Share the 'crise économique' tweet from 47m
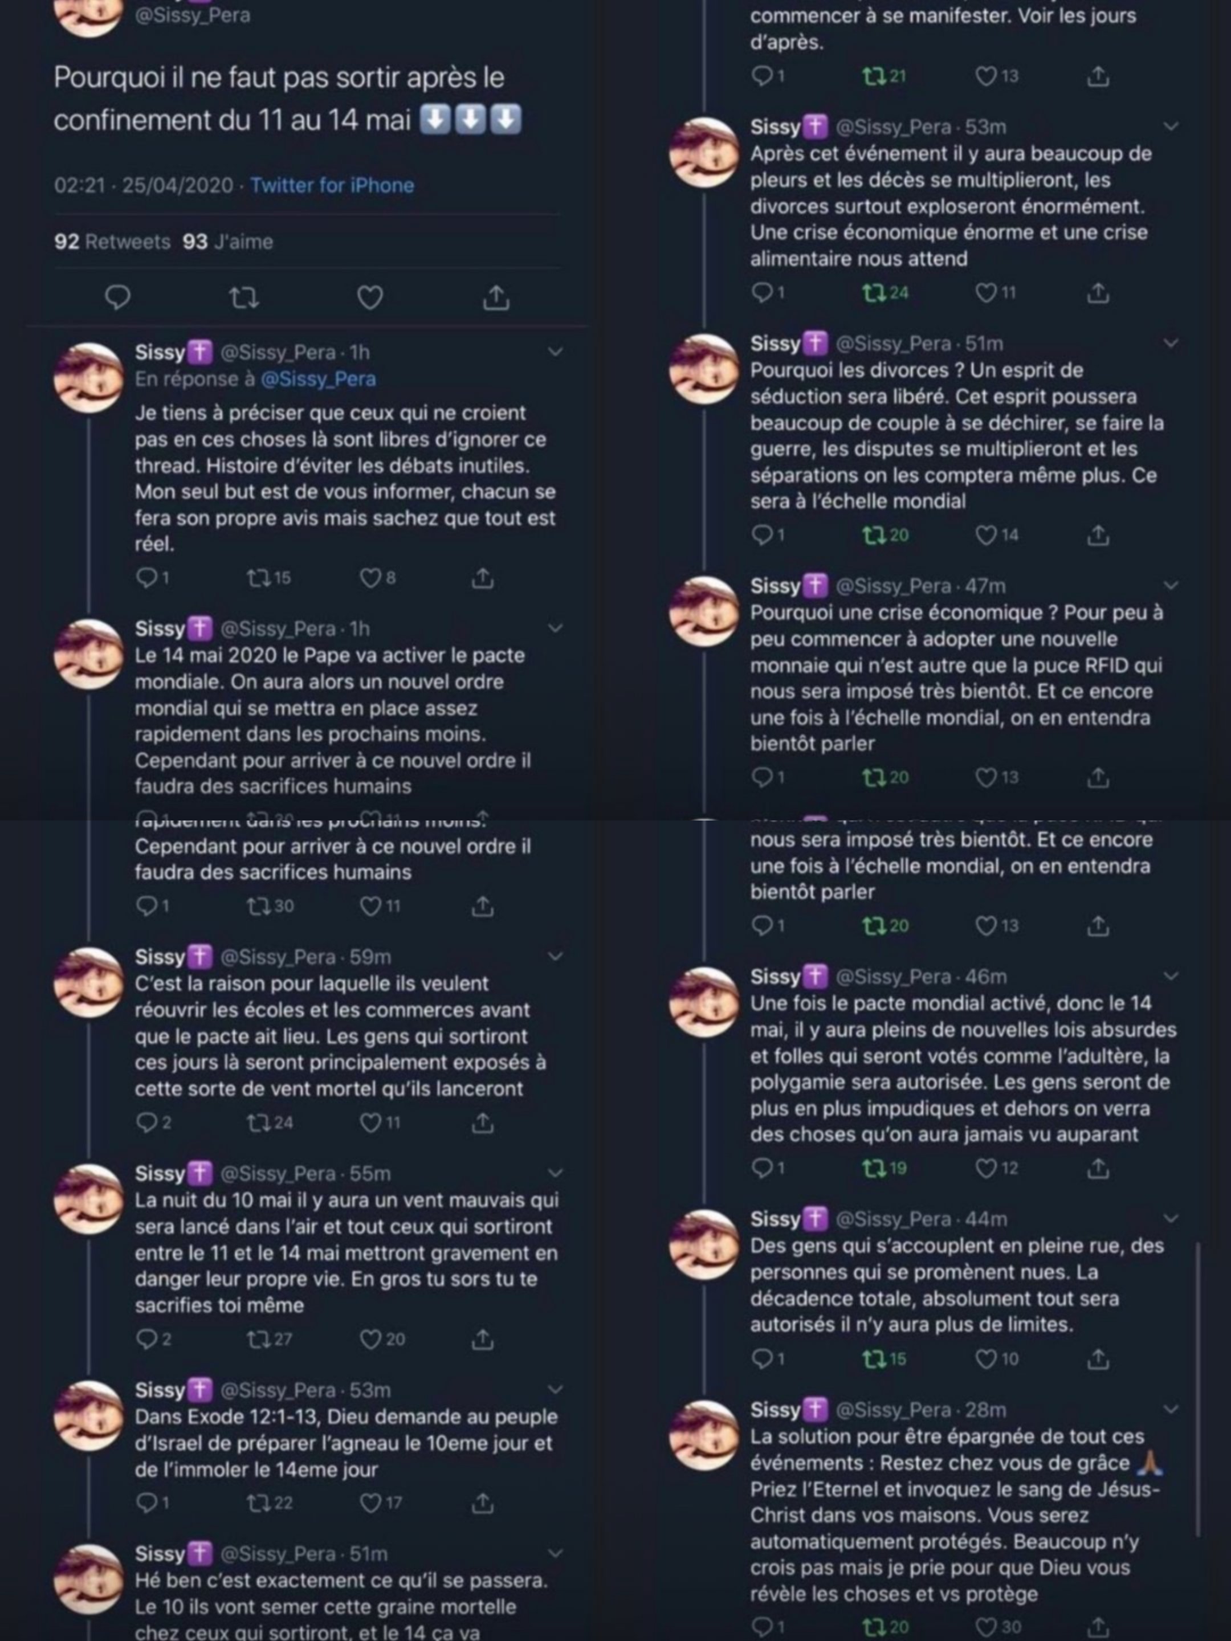The width and height of the screenshot is (1231, 1641). click(1098, 777)
